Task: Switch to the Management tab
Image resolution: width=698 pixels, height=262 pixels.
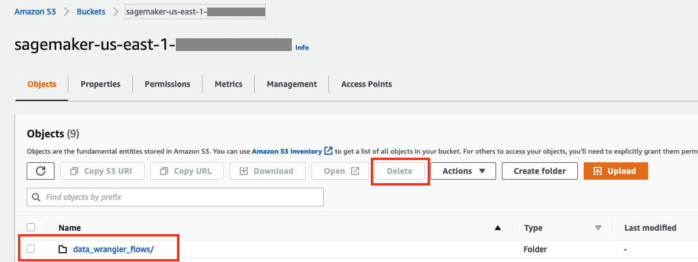Action: tap(292, 84)
